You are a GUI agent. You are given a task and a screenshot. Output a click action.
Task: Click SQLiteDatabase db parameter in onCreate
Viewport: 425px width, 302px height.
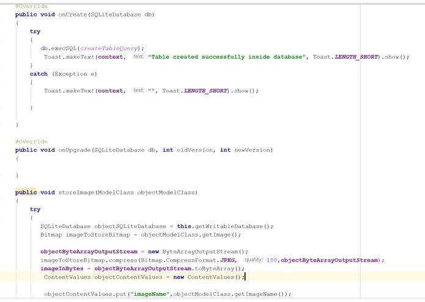pyautogui.click(x=121, y=15)
